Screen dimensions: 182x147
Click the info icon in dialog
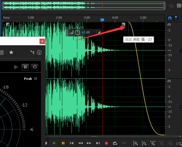click(x=39, y=52)
